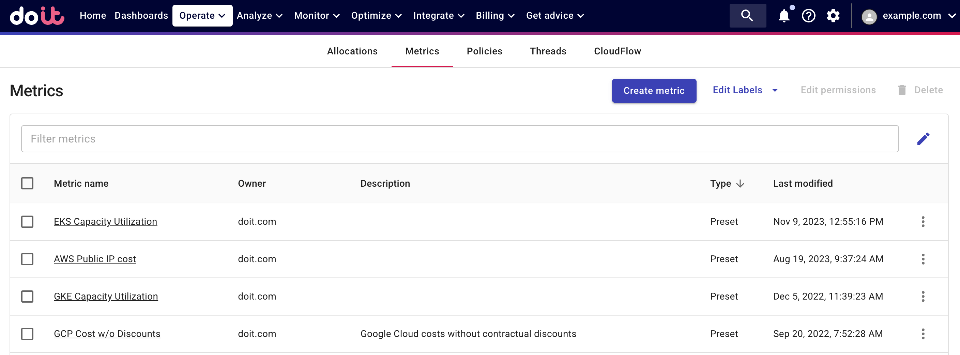Image resolution: width=960 pixels, height=355 pixels.
Task: Check the GKE Capacity Utilization row checkbox
Action: 27,296
